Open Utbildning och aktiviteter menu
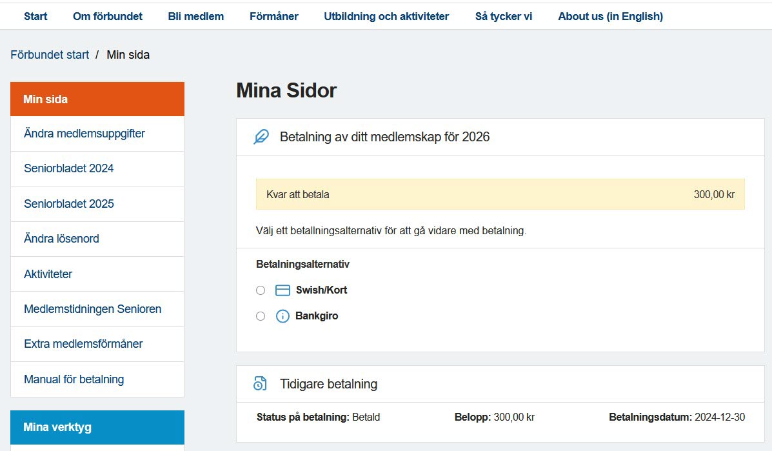The image size is (772, 451). (386, 16)
